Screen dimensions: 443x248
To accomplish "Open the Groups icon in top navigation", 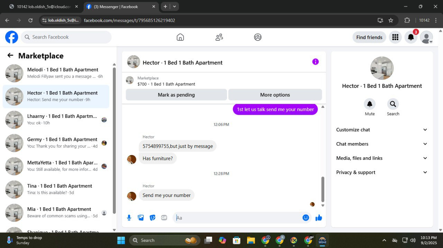I will click(258, 37).
